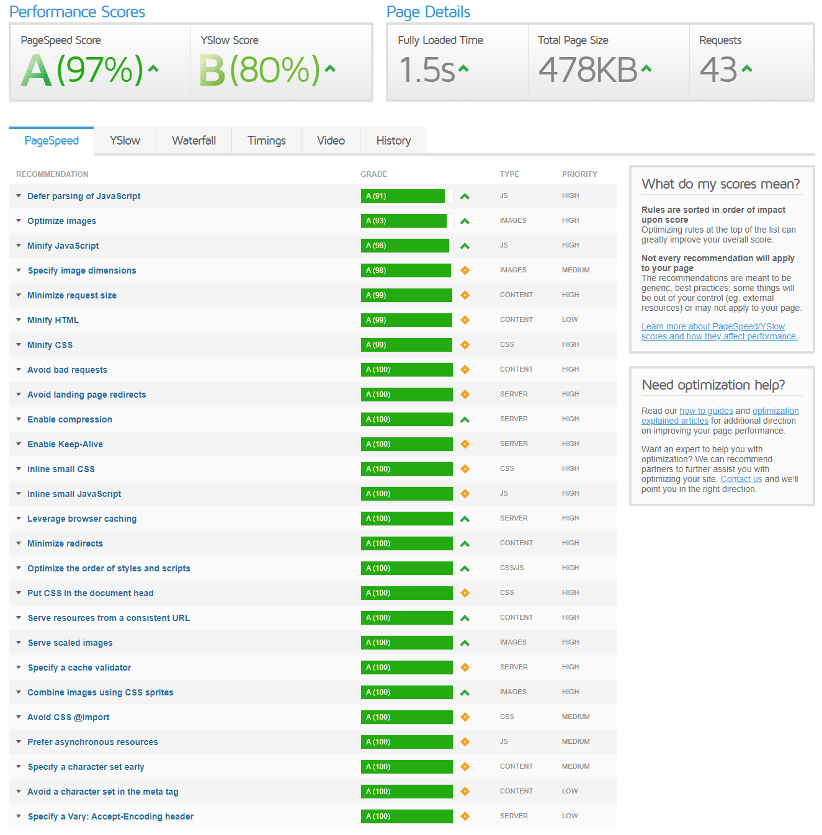Expand the Optimize images row triangle
822x835 pixels.
19,221
